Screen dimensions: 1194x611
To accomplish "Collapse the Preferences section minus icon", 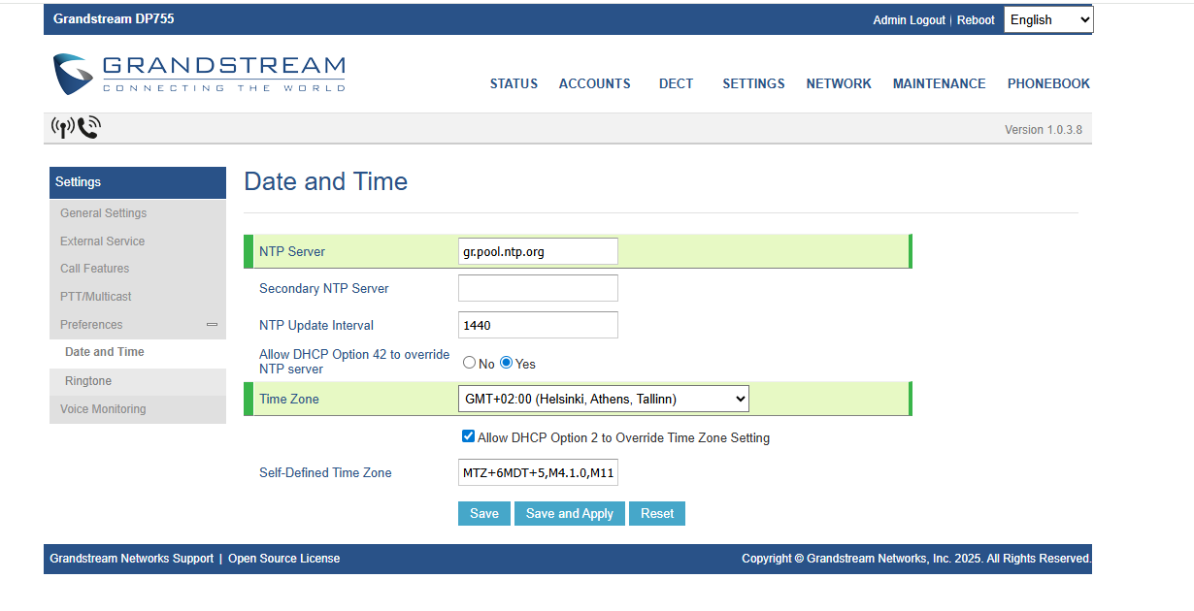I will coord(212,325).
